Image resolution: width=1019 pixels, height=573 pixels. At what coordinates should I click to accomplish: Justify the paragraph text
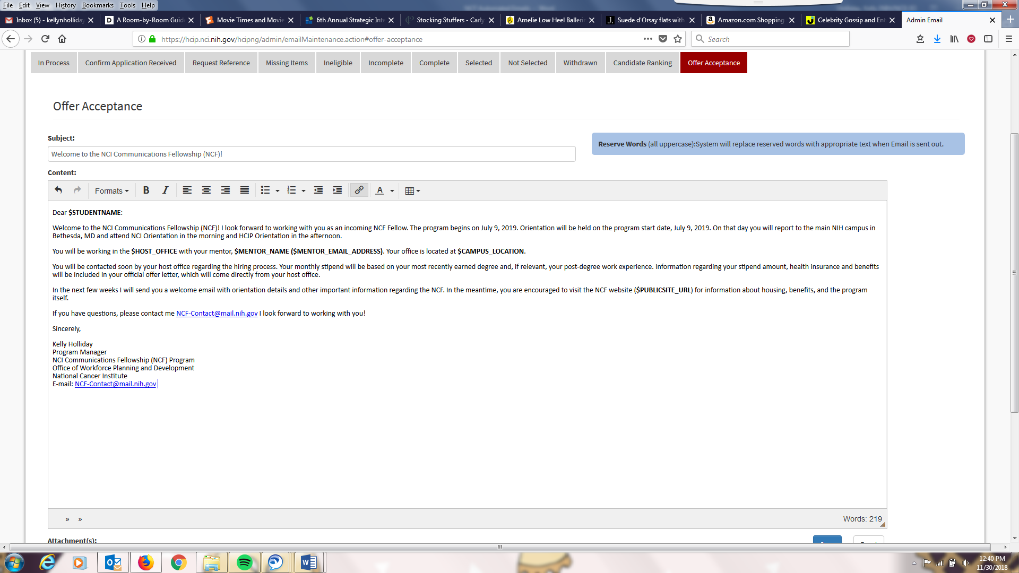[x=244, y=190]
